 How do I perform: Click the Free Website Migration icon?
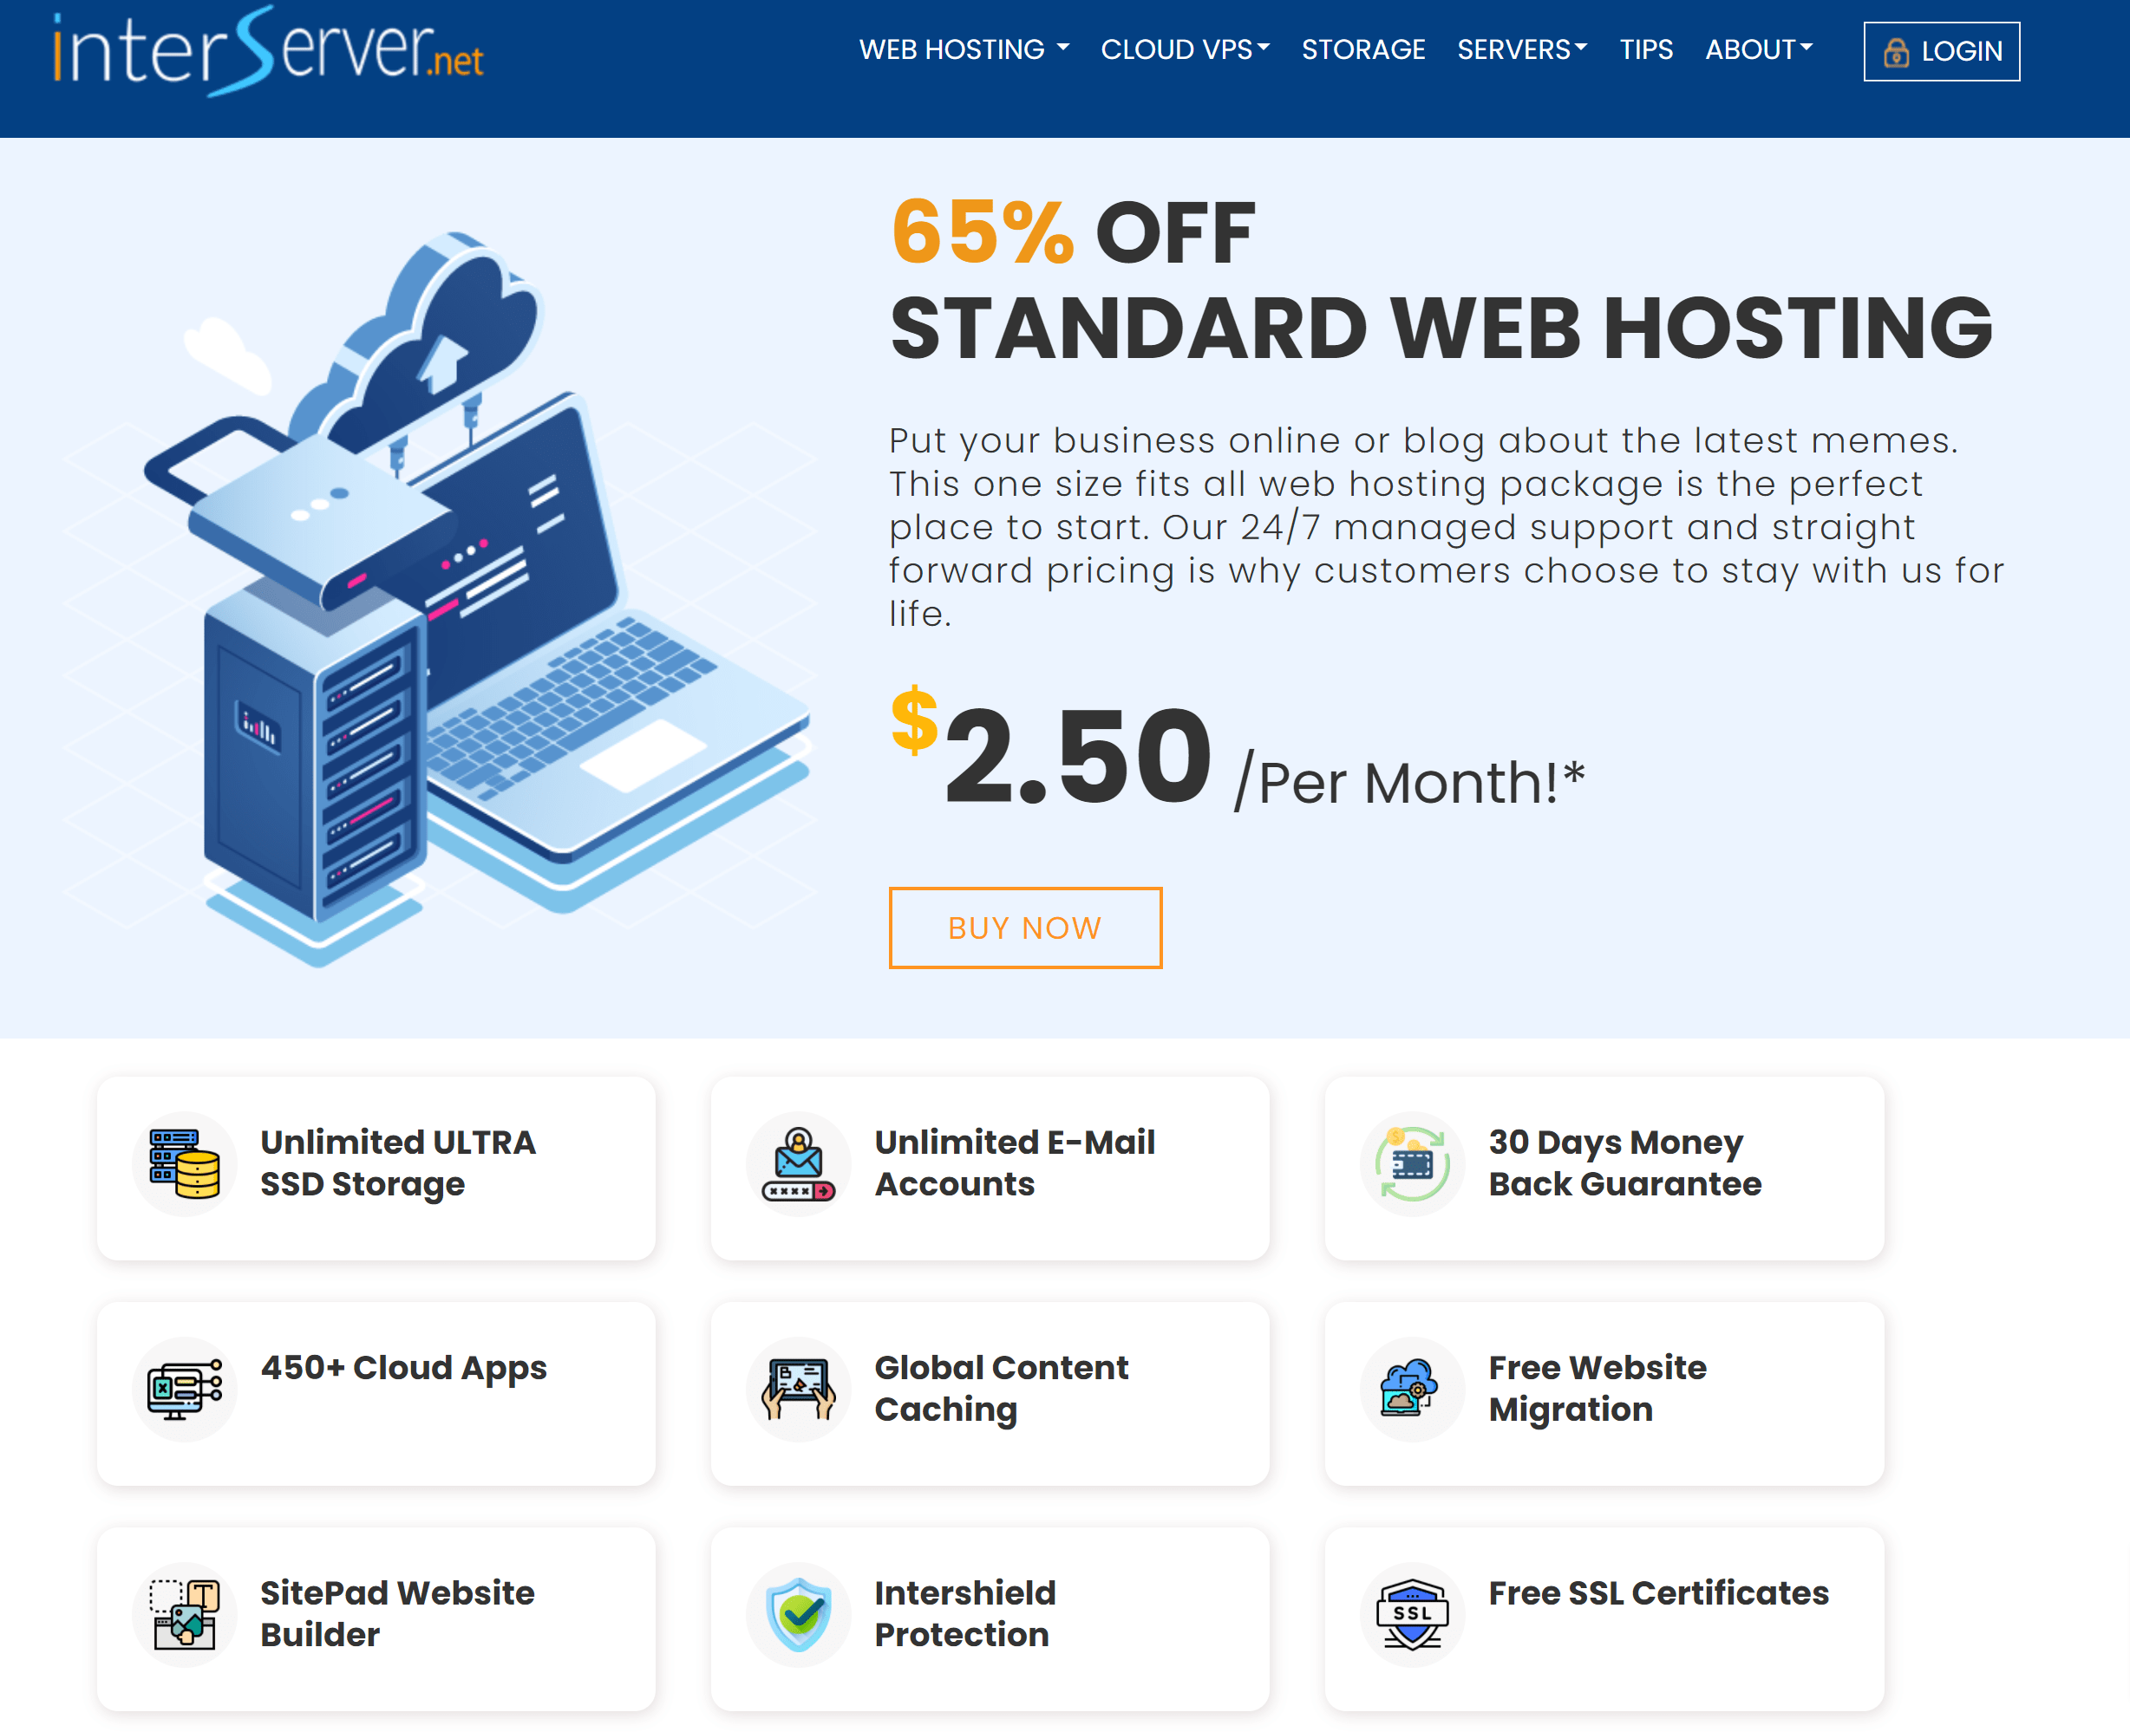coord(1408,1387)
